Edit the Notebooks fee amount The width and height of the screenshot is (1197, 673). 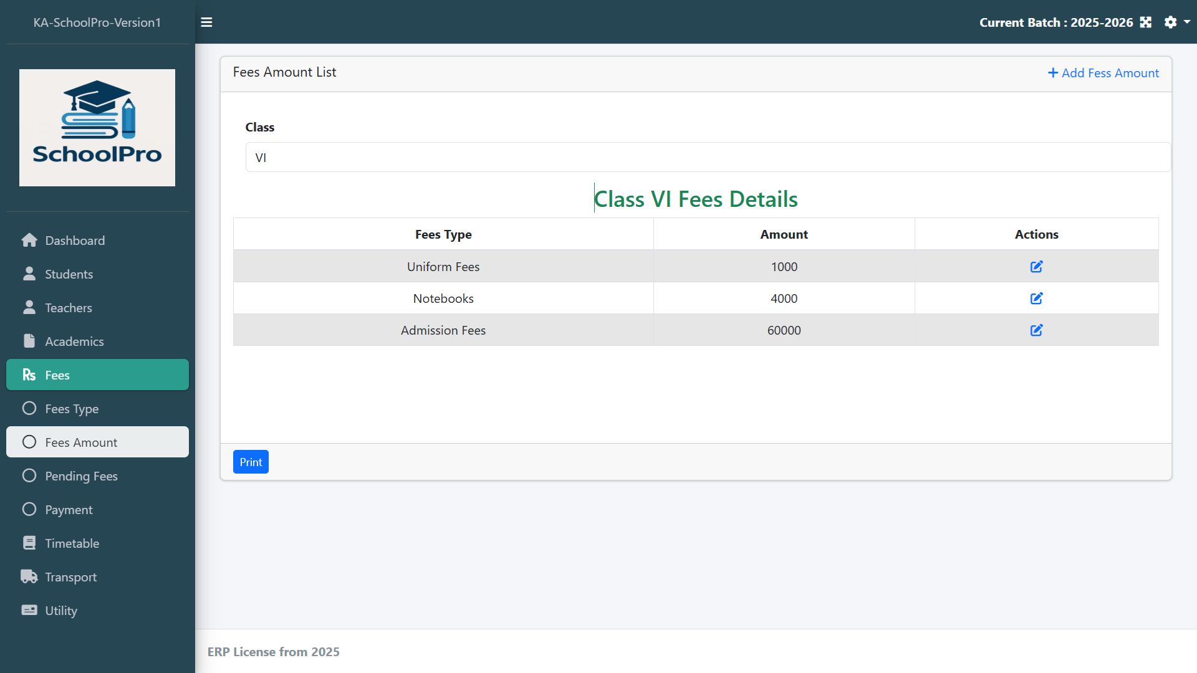tap(1036, 298)
